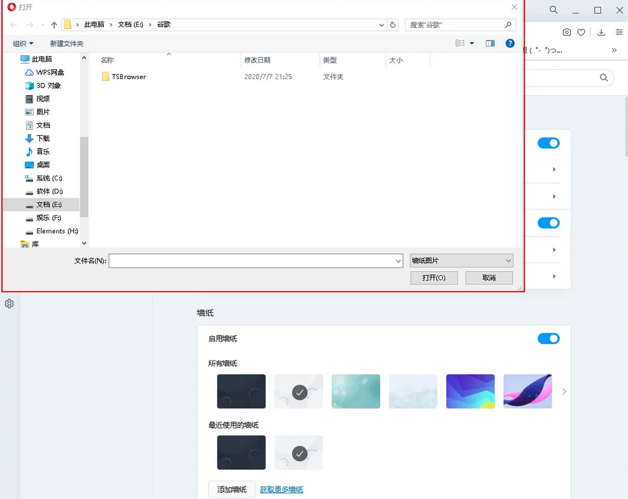The image size is (628, 499).
Task: Click the 打开(O) button
Action: coord(434,277)
